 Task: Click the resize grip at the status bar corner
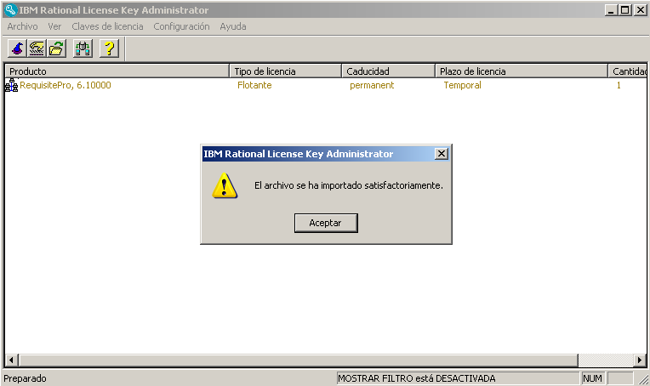(643, 378)
